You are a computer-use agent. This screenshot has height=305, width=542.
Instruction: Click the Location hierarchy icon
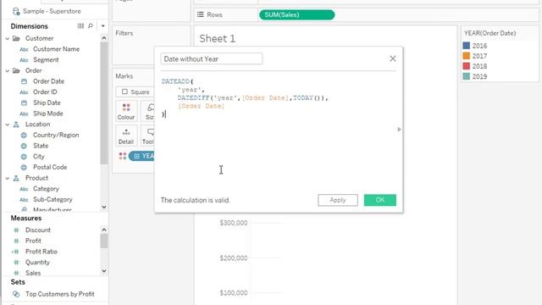click(x=16, y=125)
